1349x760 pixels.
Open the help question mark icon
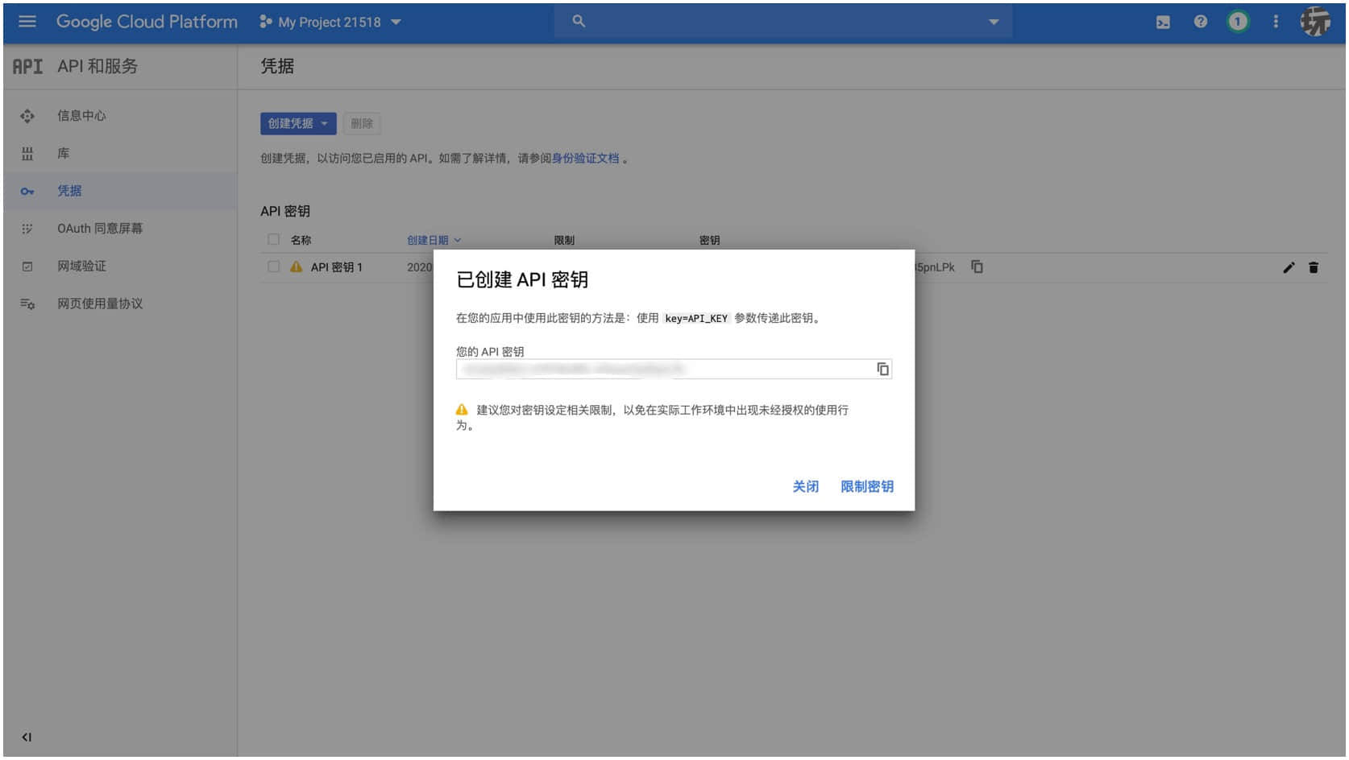click(1200, 22)
